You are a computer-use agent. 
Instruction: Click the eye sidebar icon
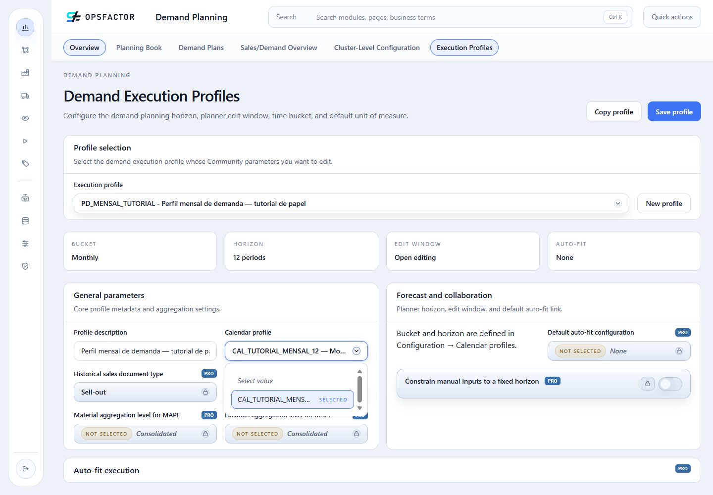(x=25, y=118)
